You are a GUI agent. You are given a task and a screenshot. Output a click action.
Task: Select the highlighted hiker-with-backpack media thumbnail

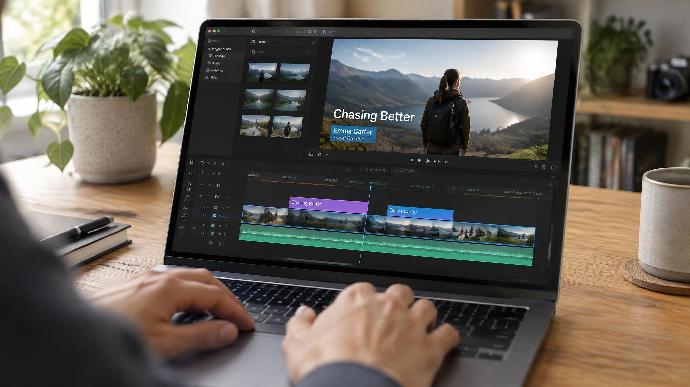click(x=287, y=127)
